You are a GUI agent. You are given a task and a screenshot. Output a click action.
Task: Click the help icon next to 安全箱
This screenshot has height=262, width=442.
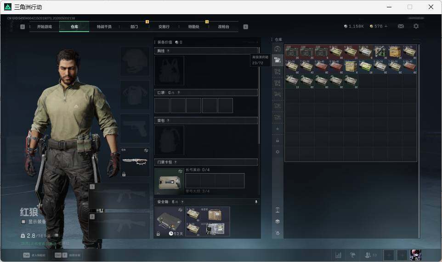tap(182, 202)
